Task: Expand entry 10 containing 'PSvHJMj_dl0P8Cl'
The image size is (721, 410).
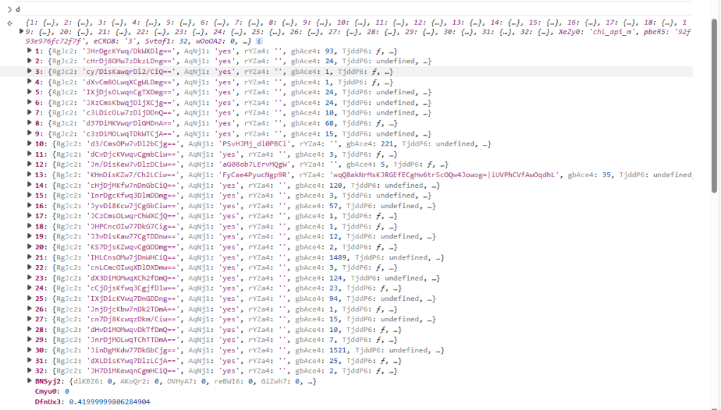Action: [29, 143]
